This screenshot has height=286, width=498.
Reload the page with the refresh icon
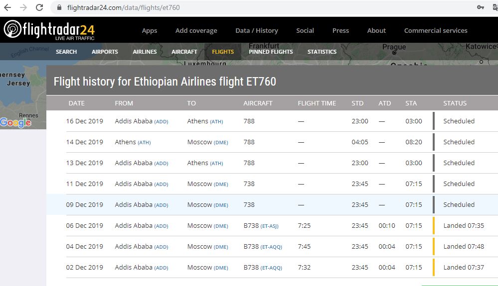(x=39, y=7)
